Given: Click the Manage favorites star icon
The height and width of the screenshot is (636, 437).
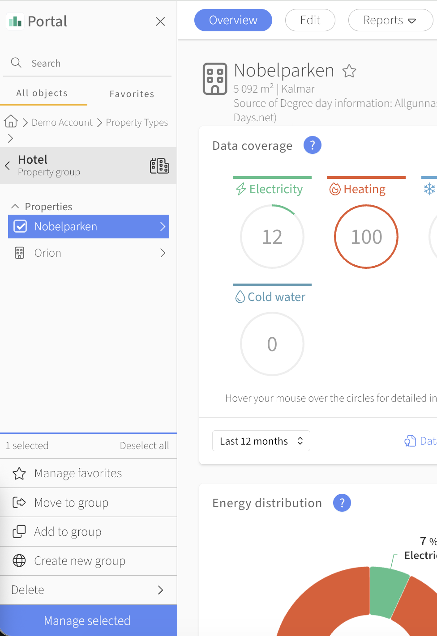Looking at the screenshot, I should coord(19,473).
